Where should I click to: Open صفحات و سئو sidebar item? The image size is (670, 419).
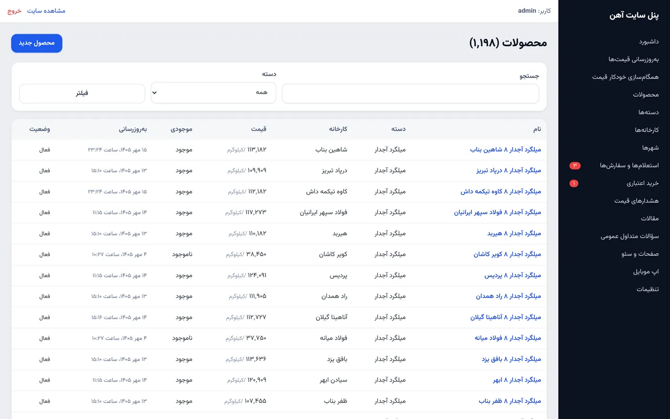640,254
